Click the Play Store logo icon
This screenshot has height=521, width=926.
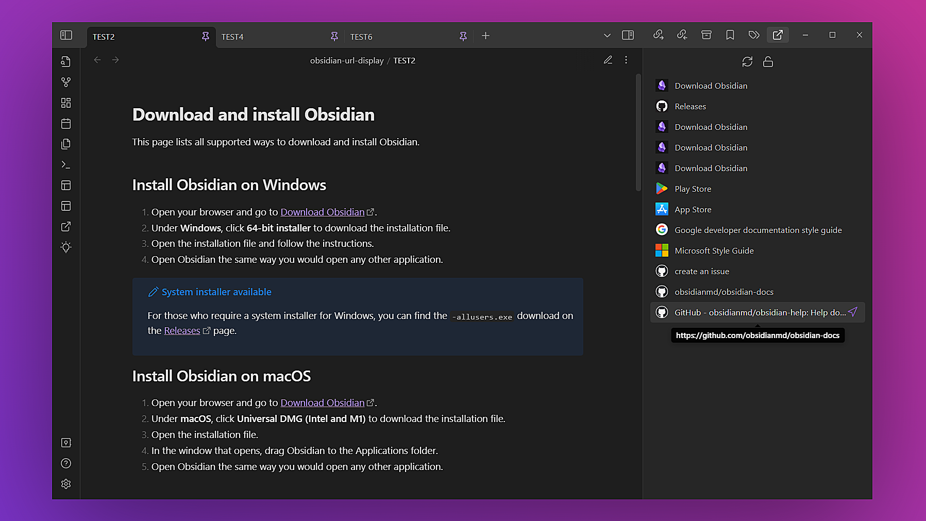click(662, 189)
